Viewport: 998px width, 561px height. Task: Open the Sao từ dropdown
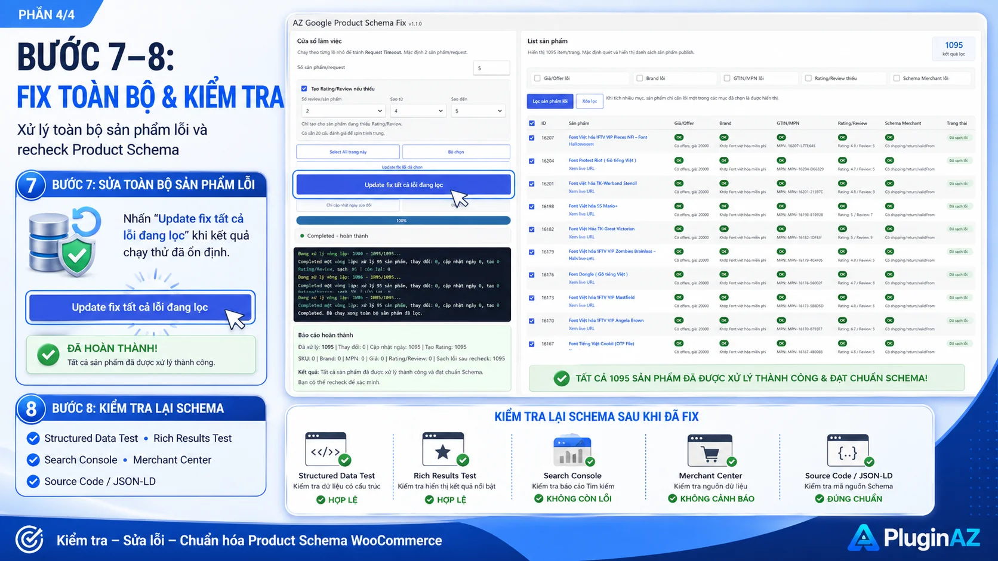pos(418,111)
